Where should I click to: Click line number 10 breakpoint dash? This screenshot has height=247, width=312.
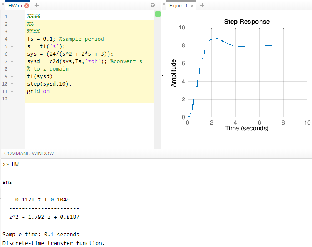[12, 84]
